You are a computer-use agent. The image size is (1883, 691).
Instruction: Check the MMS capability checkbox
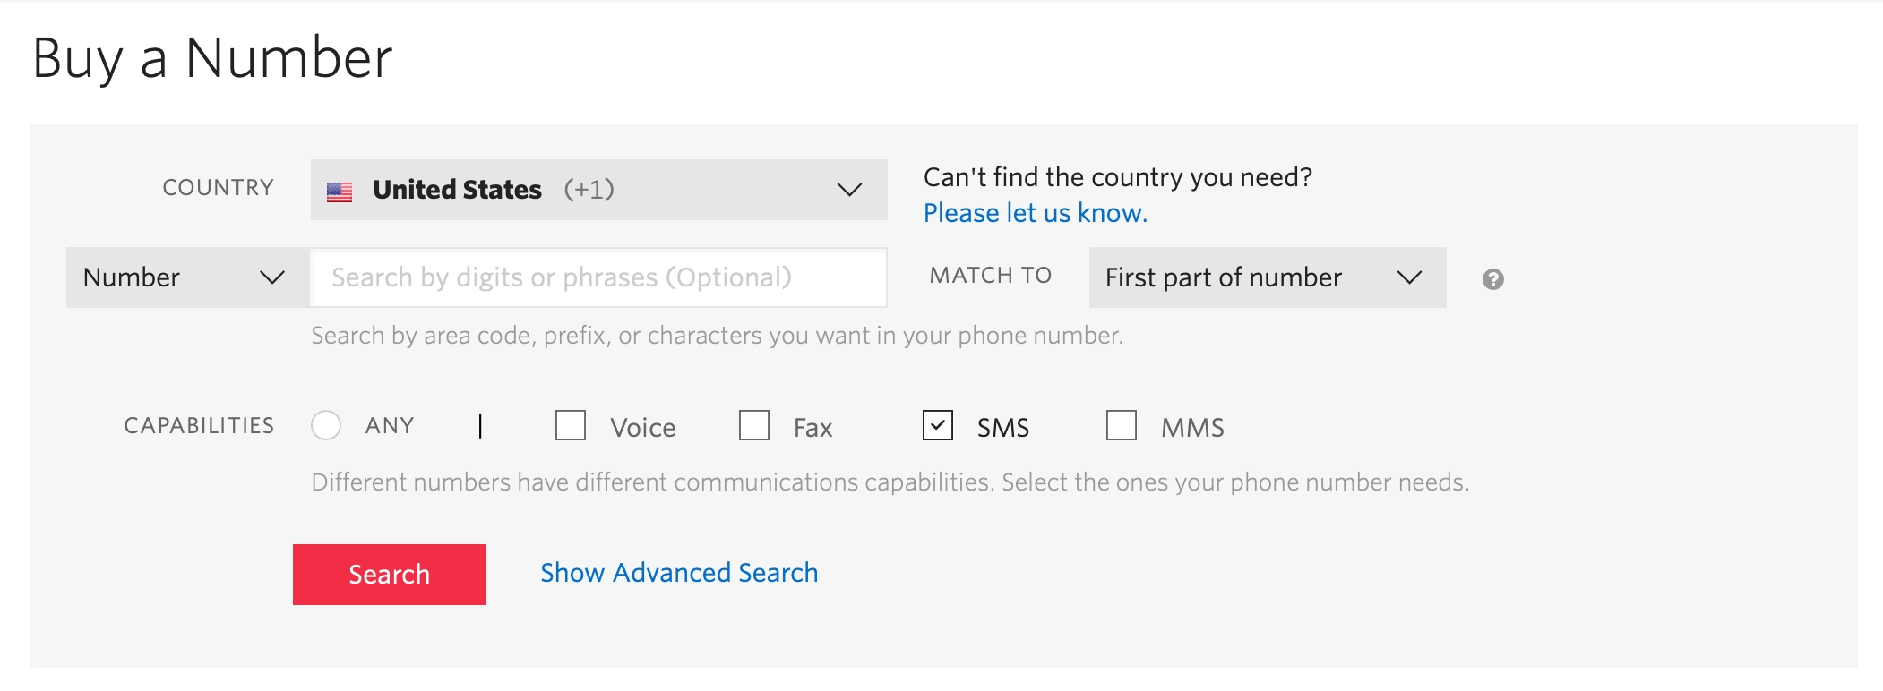pyautogui.click(x=1122, y=425)
